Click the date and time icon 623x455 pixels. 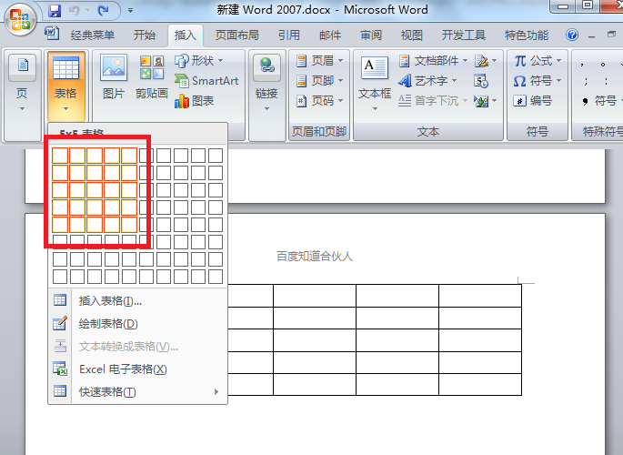pyautogui.click(x=481, y=81)
